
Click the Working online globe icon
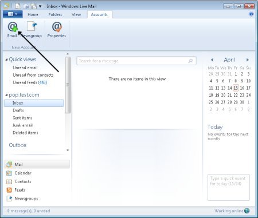(247, 211)
